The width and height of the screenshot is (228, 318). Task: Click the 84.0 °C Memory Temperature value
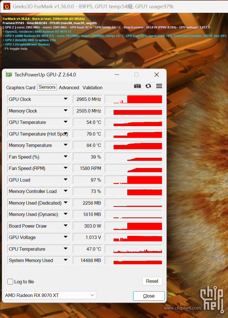coord(88,145)
